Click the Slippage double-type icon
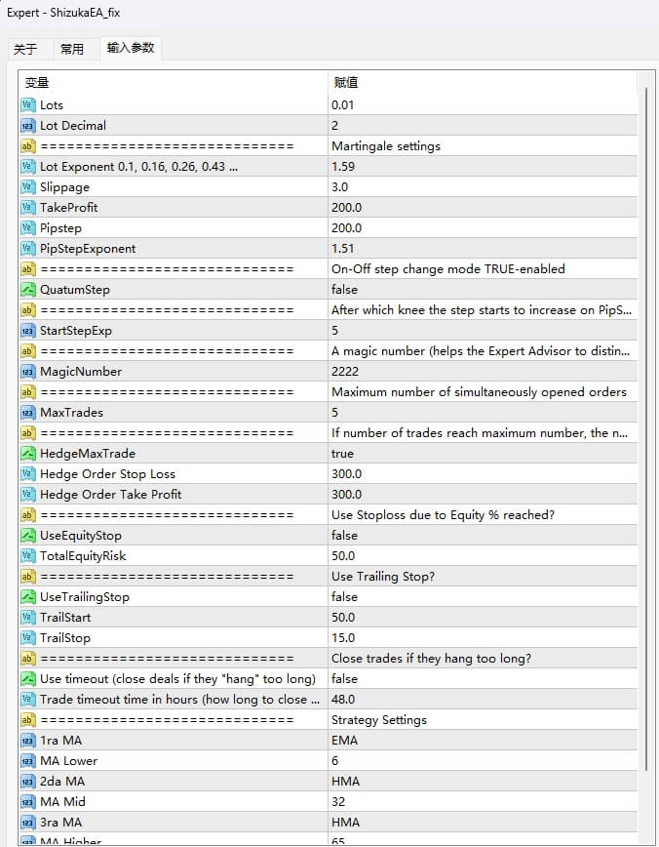The height and width of the screenshot is (847, 659). (28, 187)
